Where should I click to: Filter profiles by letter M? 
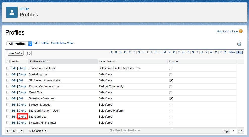point(165,52)
